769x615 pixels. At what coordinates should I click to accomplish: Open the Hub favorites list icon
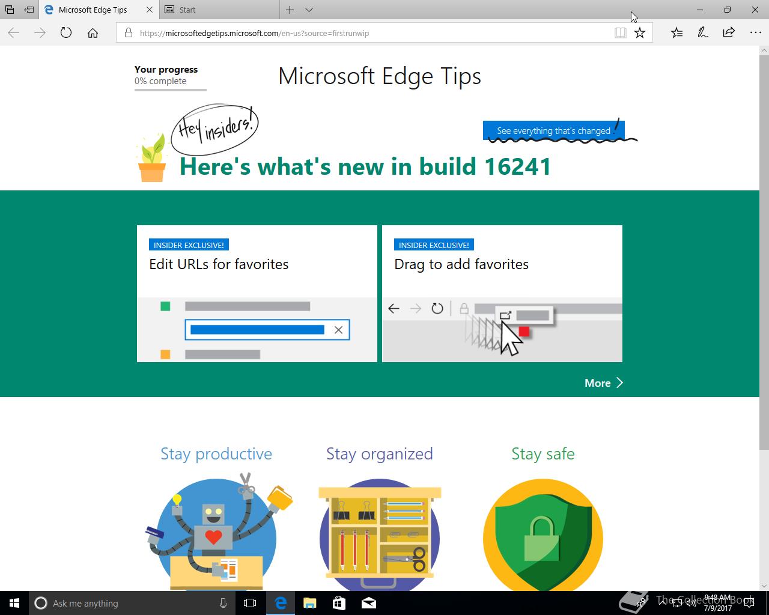click(676, 33)
